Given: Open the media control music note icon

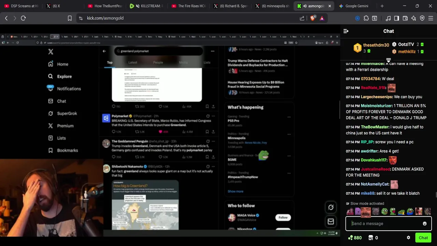Looking at the screenshot, I should point(388,18).
